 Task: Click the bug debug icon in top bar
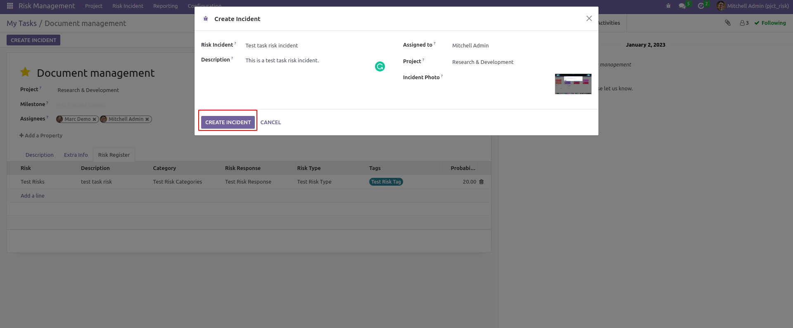pyautogui.click(x=668, y=6)
